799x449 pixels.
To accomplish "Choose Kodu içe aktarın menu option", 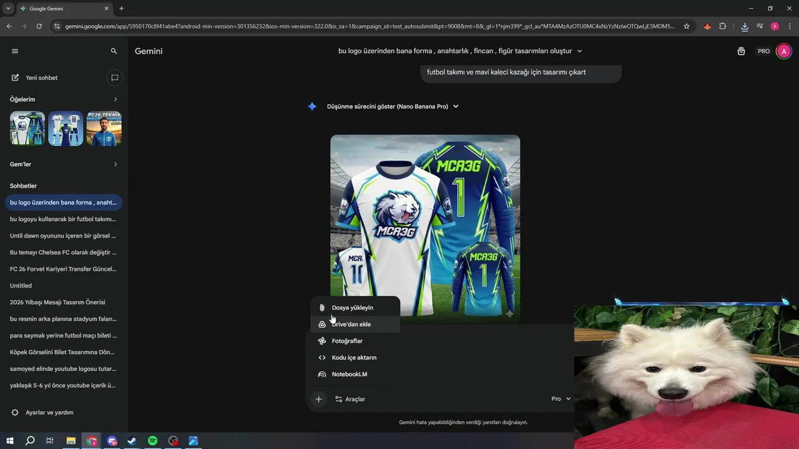I will (x=355, y=358).
